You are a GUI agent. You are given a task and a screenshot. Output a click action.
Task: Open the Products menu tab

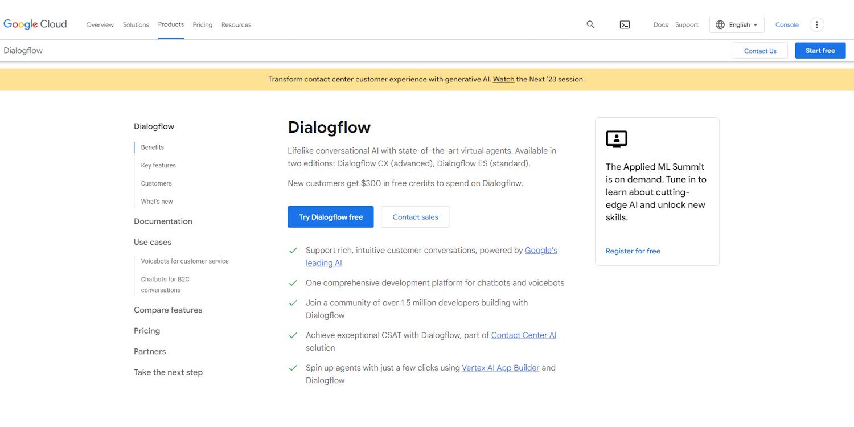(x=171, y=24)
